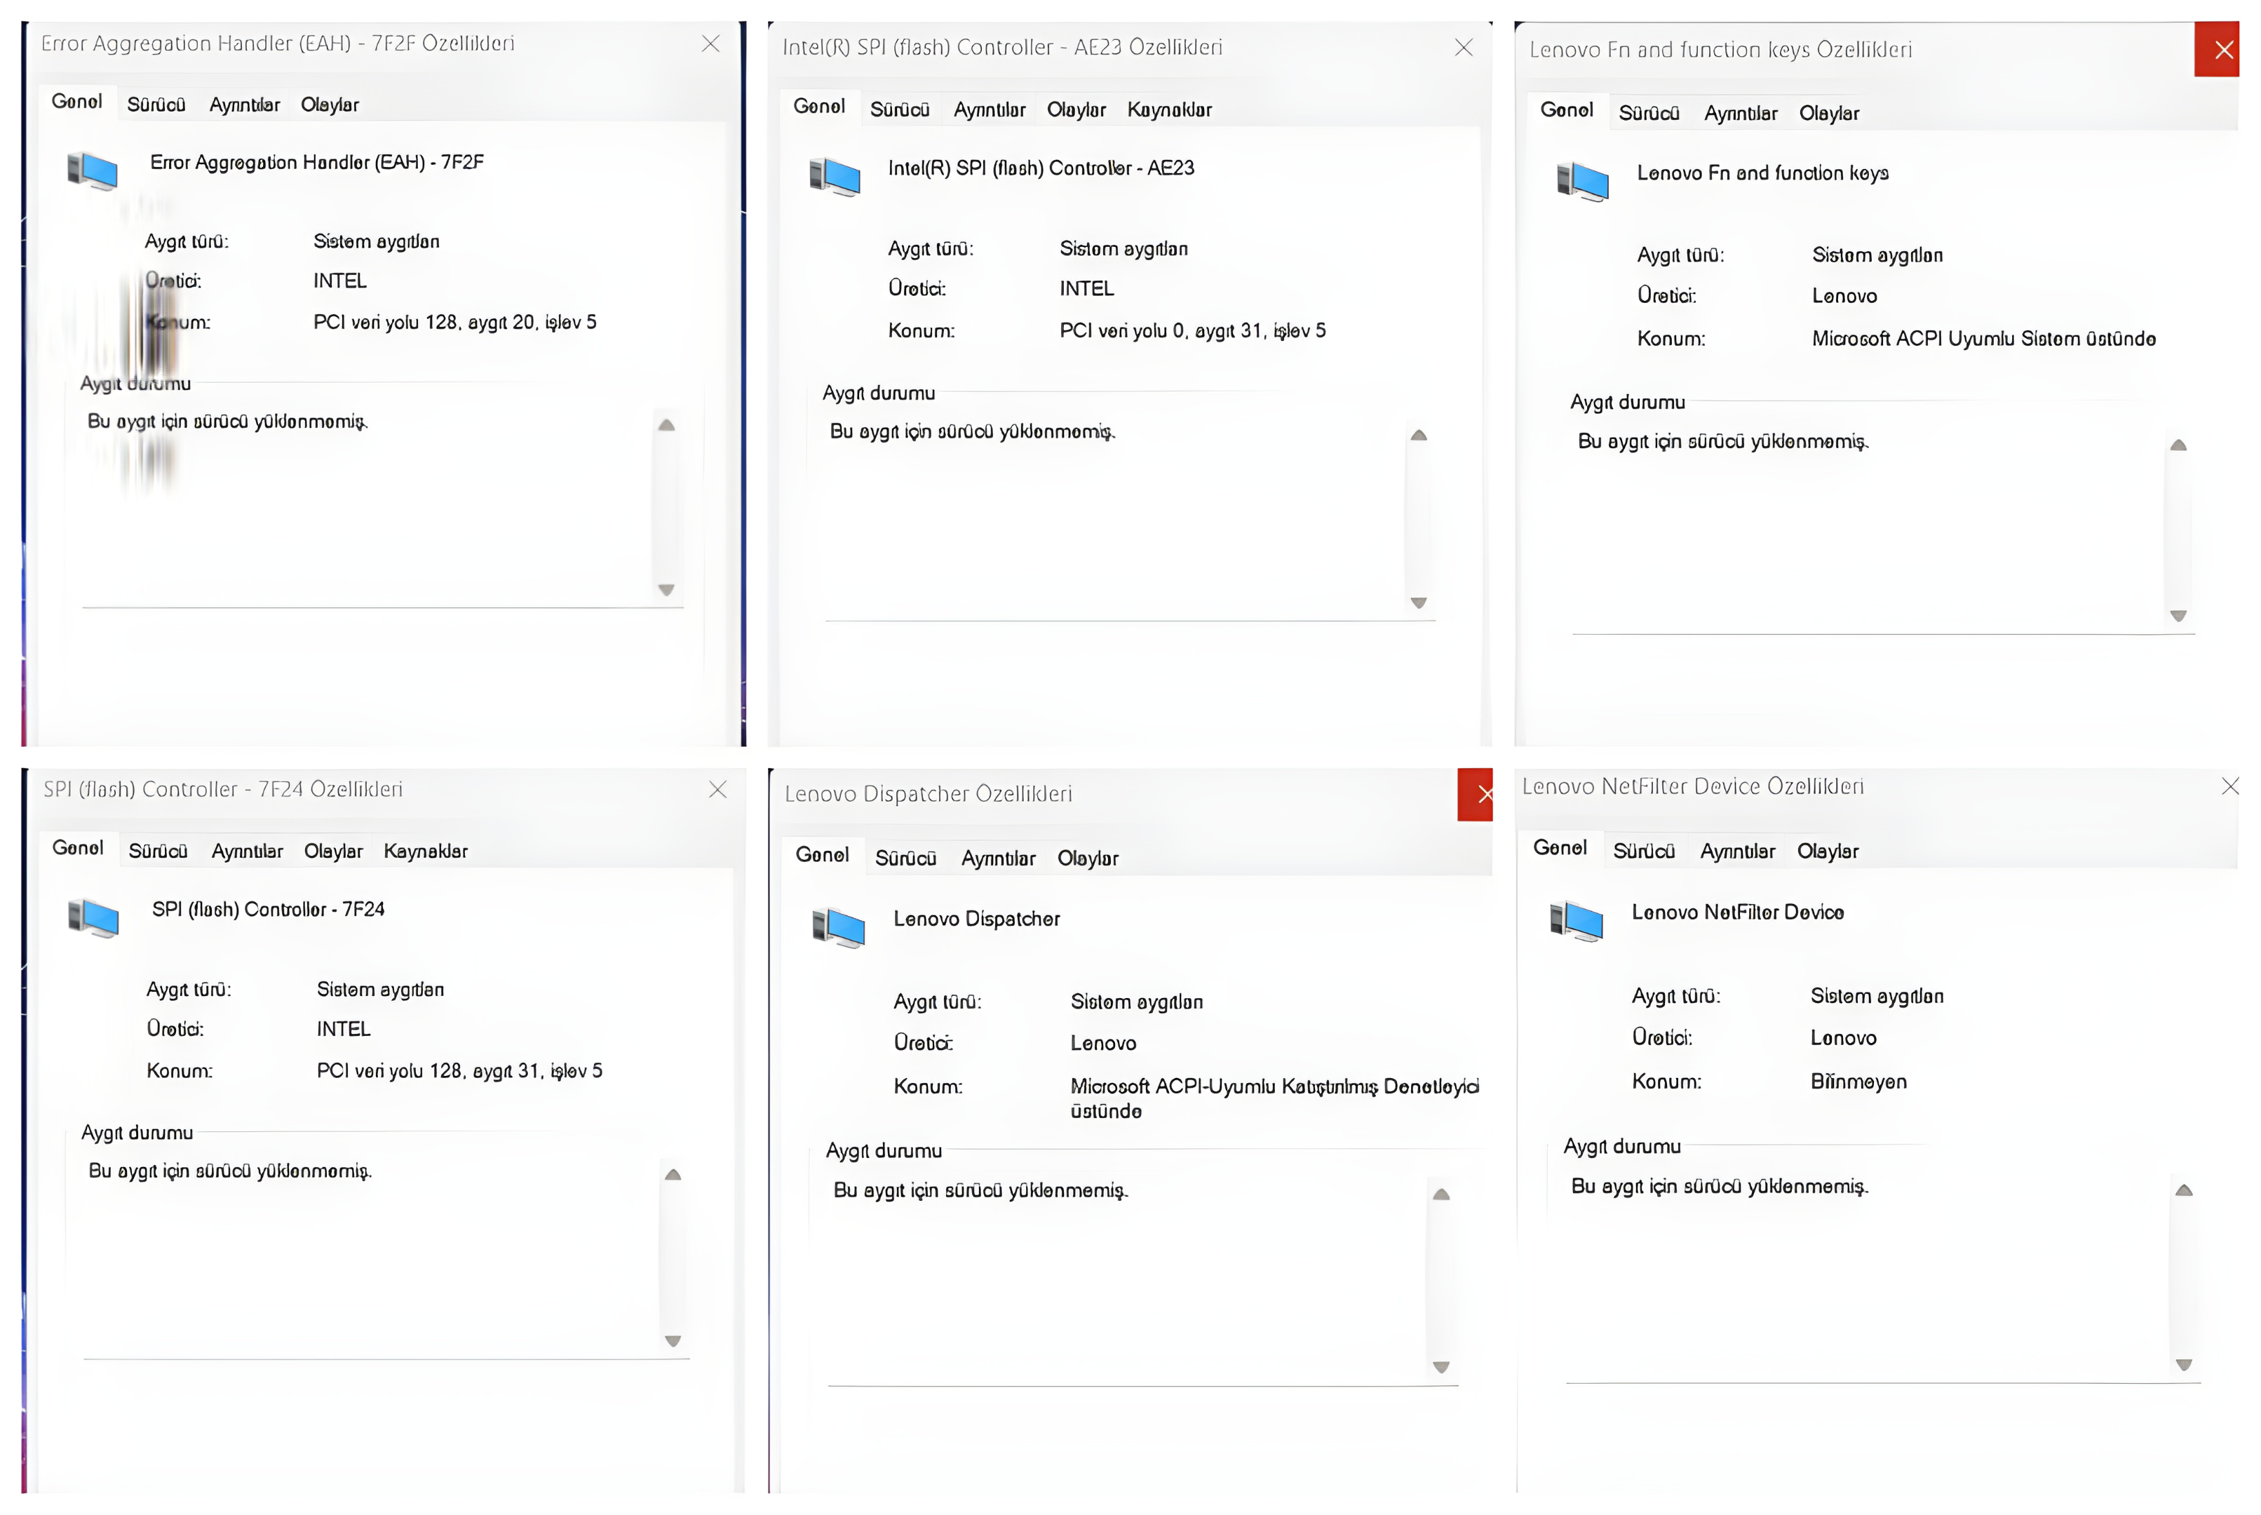The height and width of the screenshot is (1515, 2261).
Task: Select Genel tab in Error Aggregation Handler window
Action: point(77,102)
